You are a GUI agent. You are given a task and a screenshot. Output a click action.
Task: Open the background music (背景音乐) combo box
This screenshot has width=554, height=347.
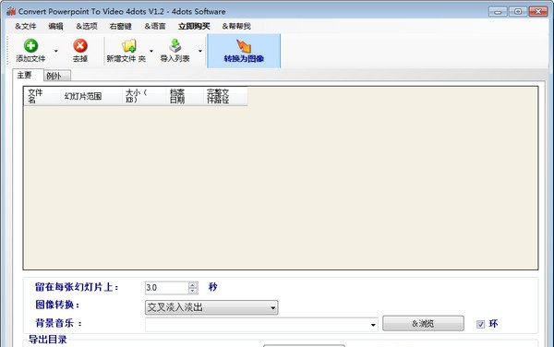click(261, 325)
